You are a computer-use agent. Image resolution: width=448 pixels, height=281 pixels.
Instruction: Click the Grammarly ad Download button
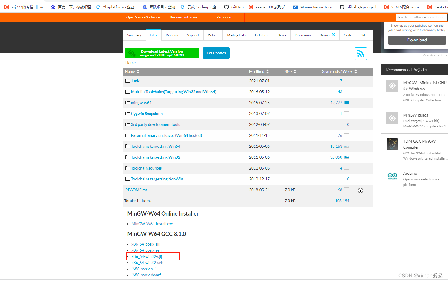417,40
